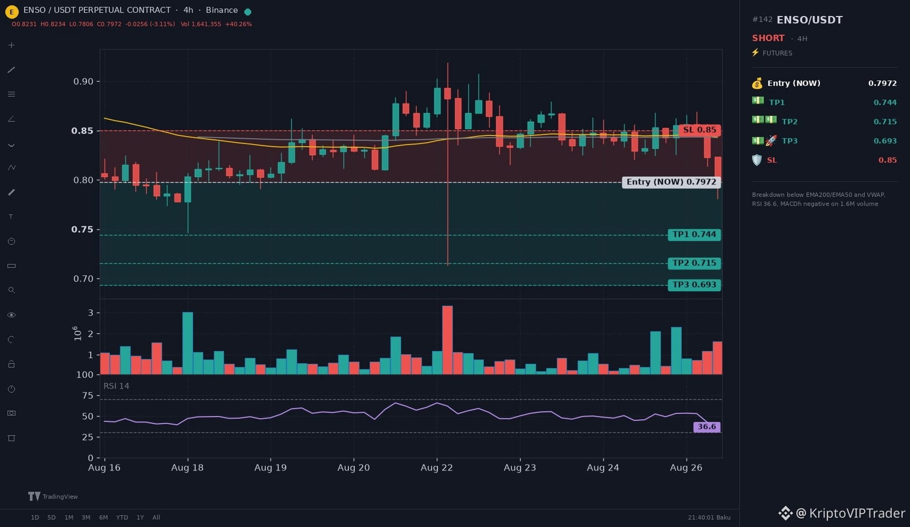Click the 0.85 stop-loss value in panel

[x=888, y=160]
